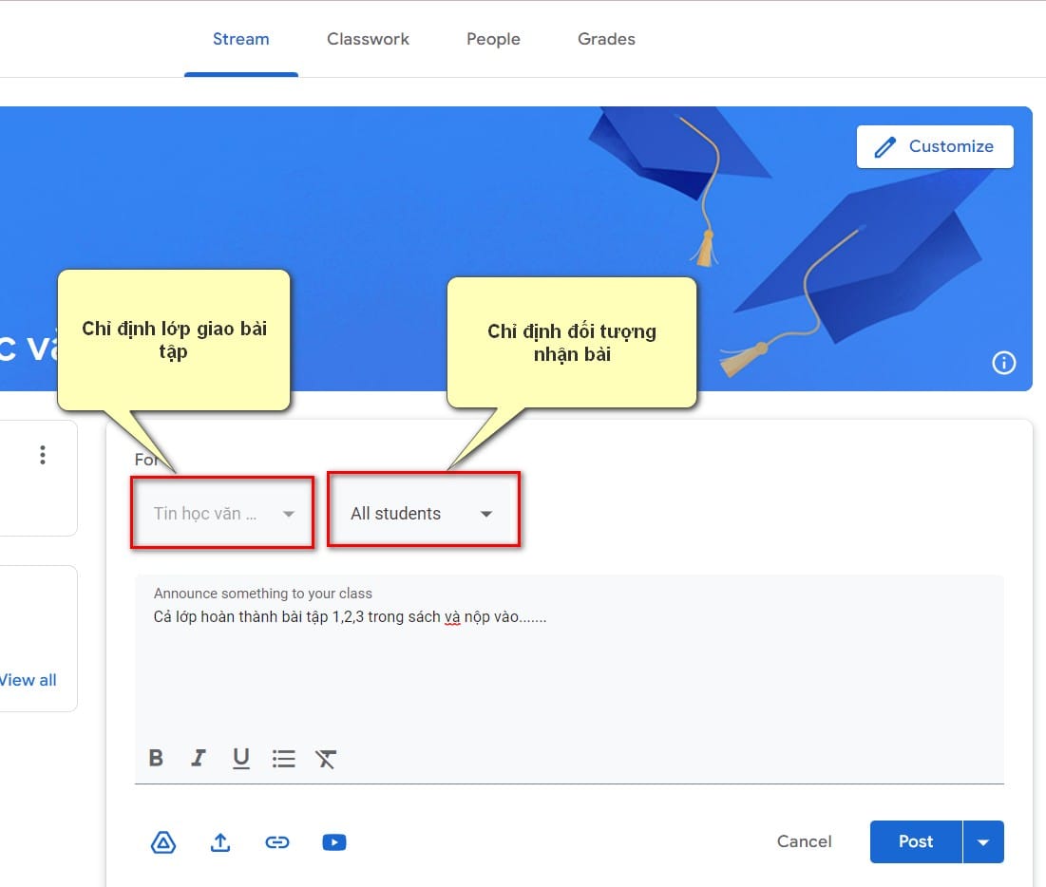Image resolution: width=1046 pixels, height=887 pixels.
Task: Apply underline formatting to text
Action: click(241, 758)
